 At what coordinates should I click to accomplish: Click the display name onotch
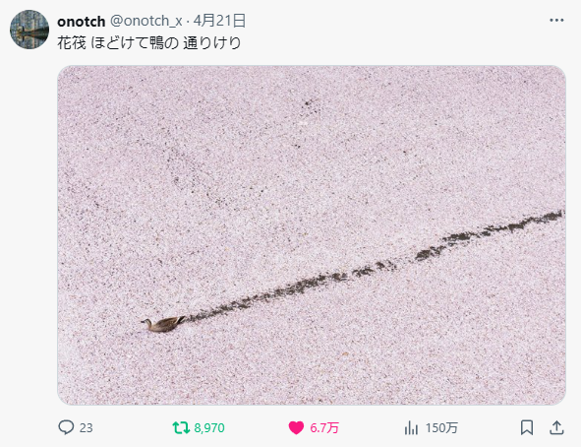coord(82,21)
